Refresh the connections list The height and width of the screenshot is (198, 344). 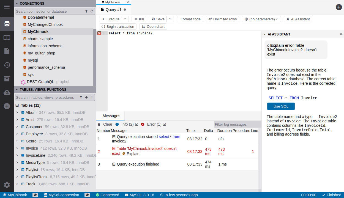pyautogui.click(x=92, y=11)
